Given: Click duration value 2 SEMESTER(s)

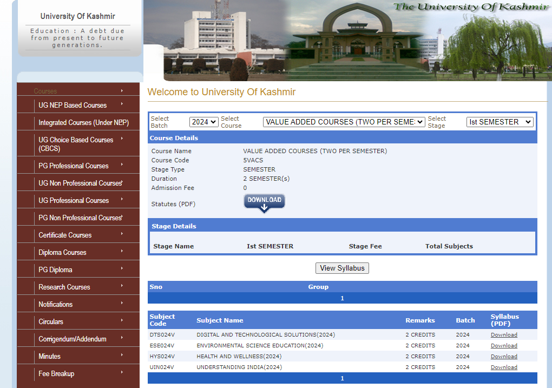Looking at the screenshot, I should coord(266,179).
